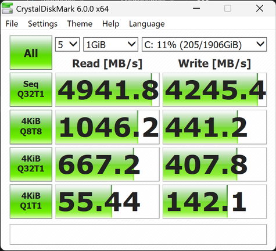Screen dimensions: 276x251
Task: Open the test size dropdown showing 1GiB
Action: 110,45
